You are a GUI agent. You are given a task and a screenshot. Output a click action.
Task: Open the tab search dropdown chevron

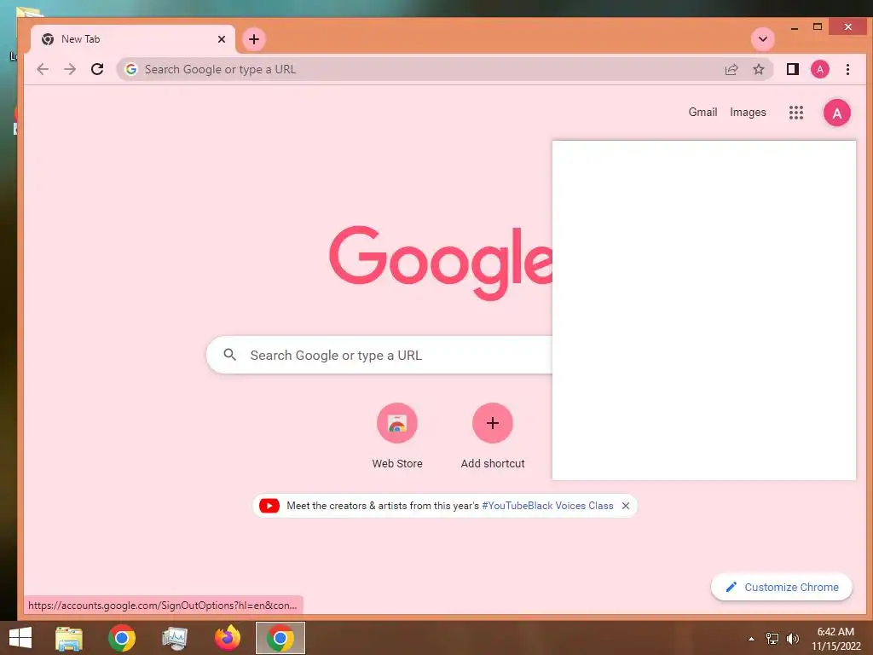pos(763,39)
